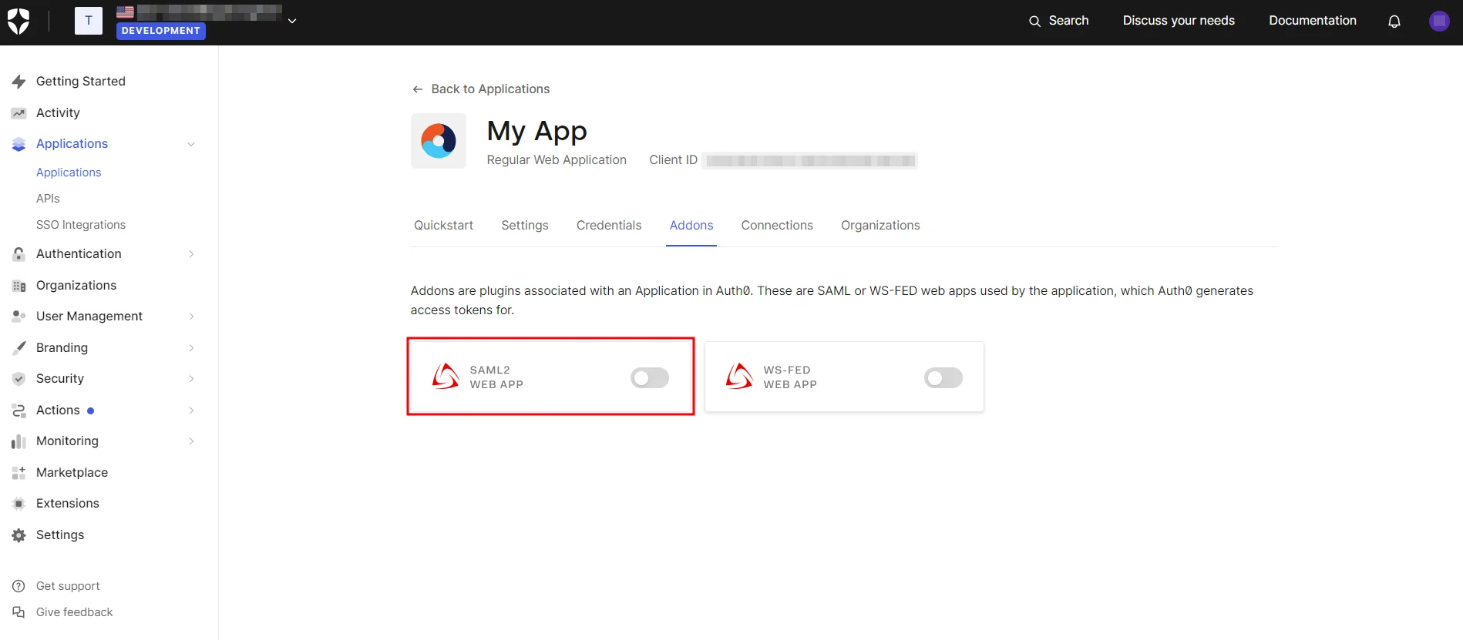Open the tenant switcher dropdown arrow

pos(292,21)
